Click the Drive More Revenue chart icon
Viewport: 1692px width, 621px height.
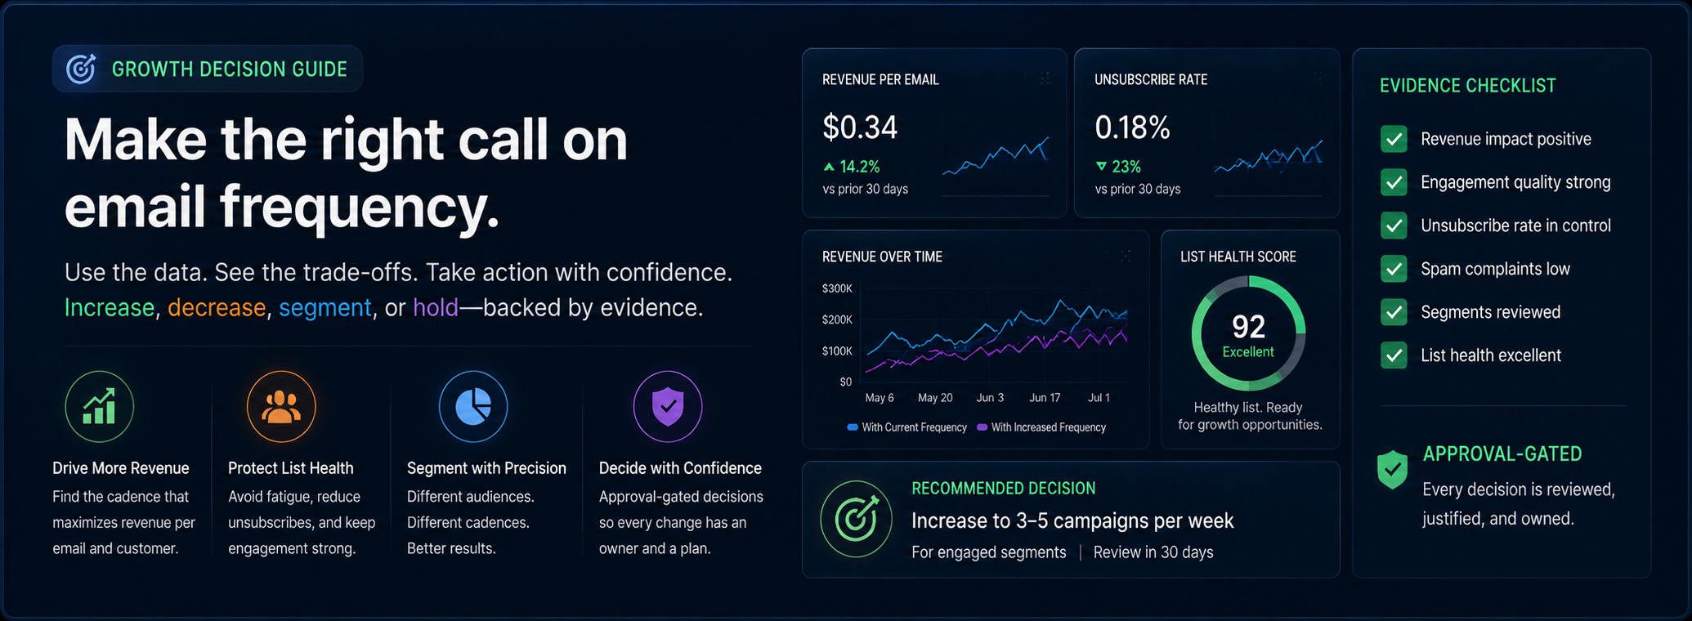pos(100,406)
